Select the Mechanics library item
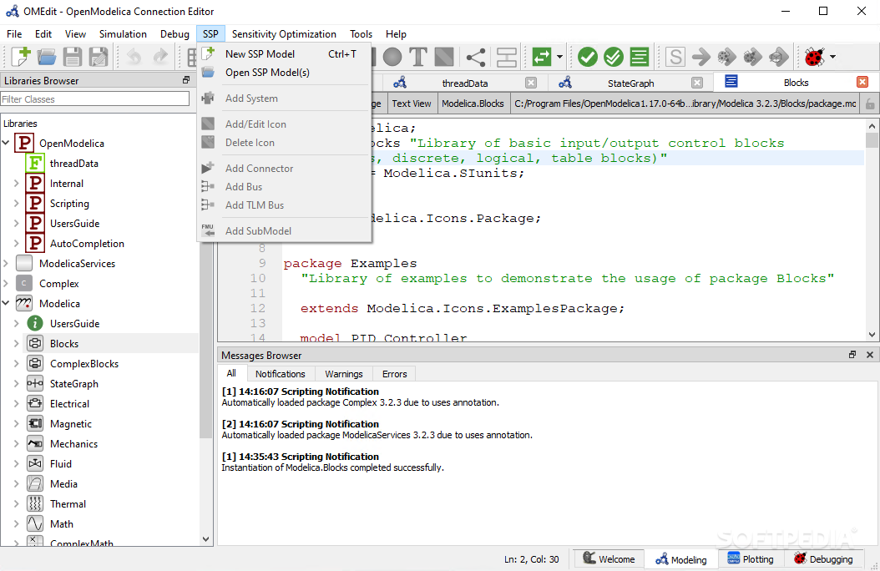This screenshot has height=571, width=880. coord(73,443)
